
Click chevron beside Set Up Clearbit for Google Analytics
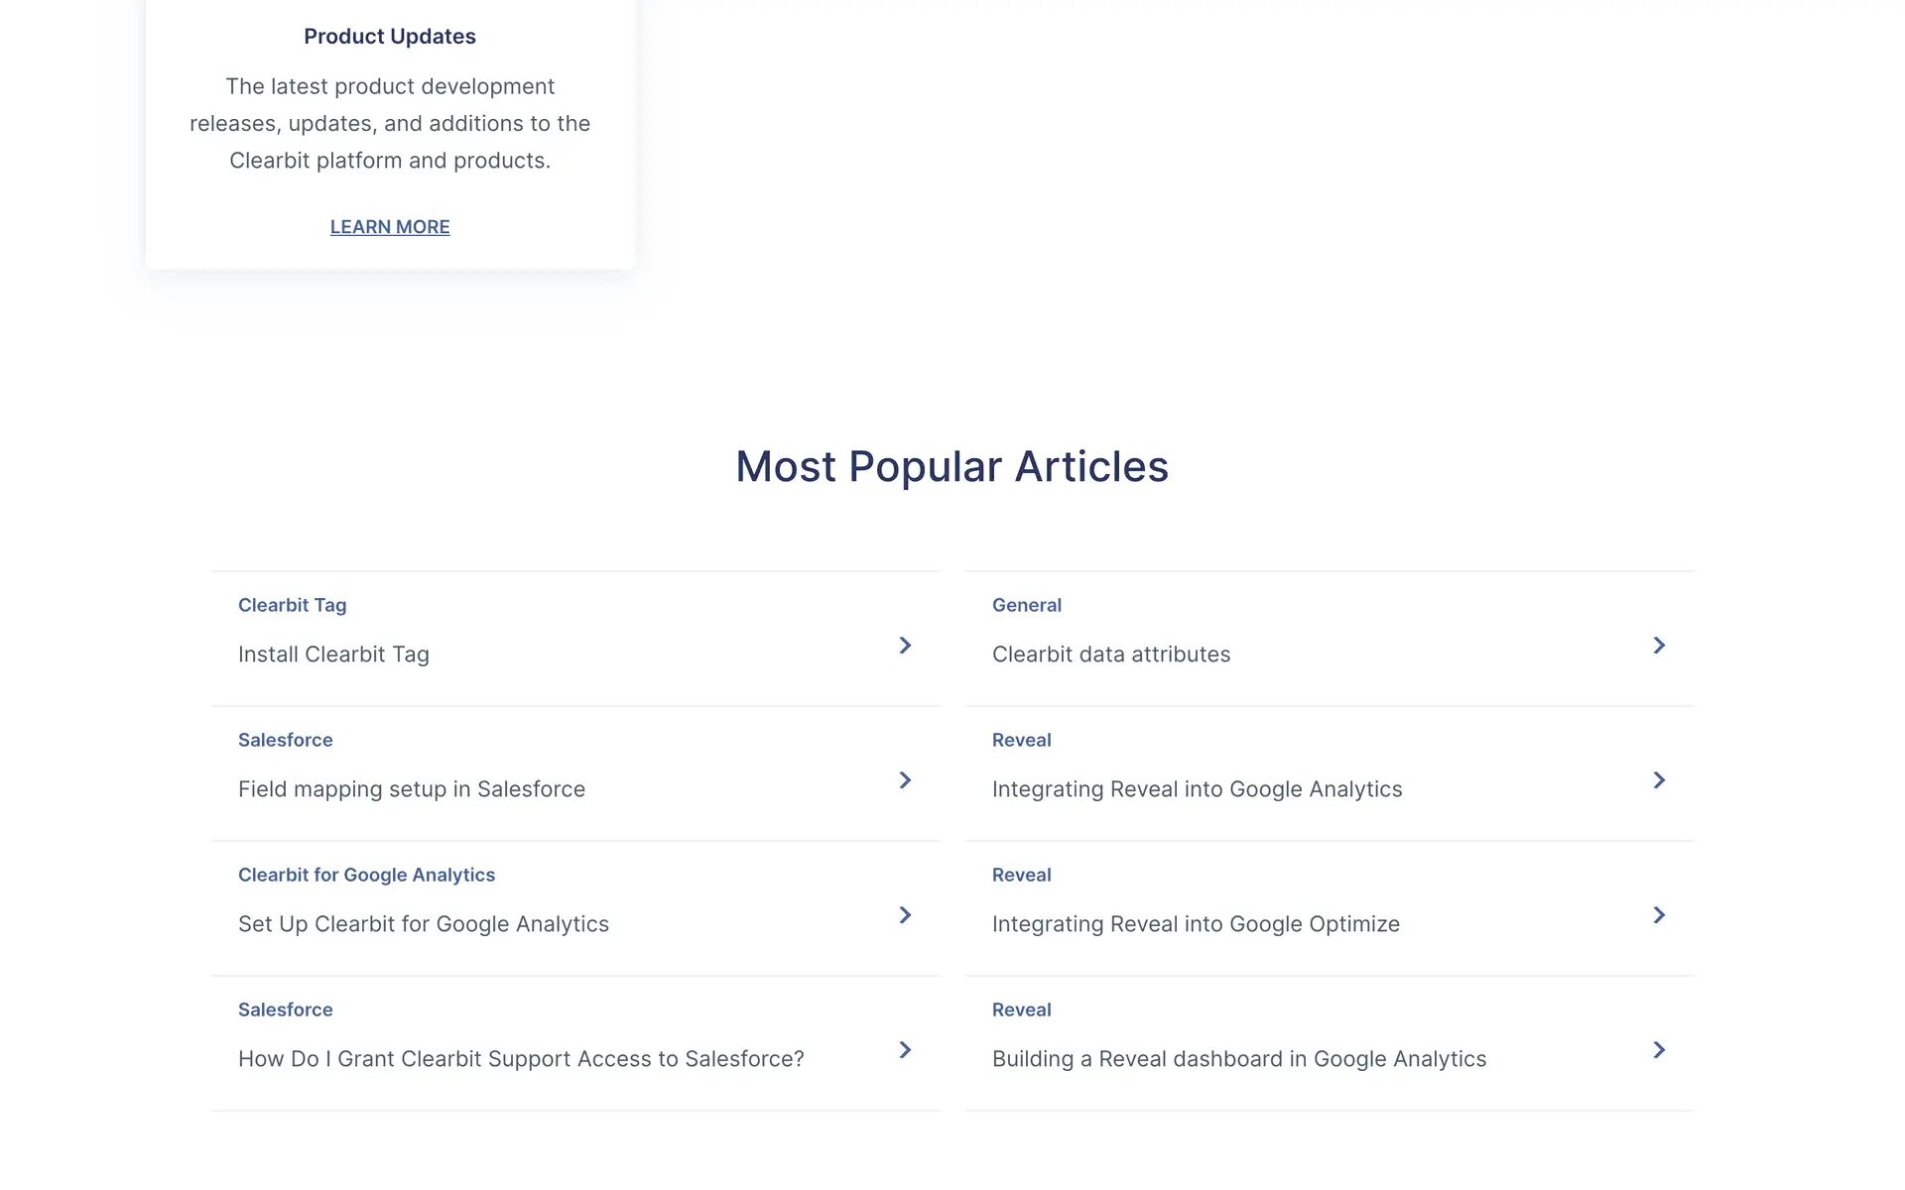click(x=905, y=915)
